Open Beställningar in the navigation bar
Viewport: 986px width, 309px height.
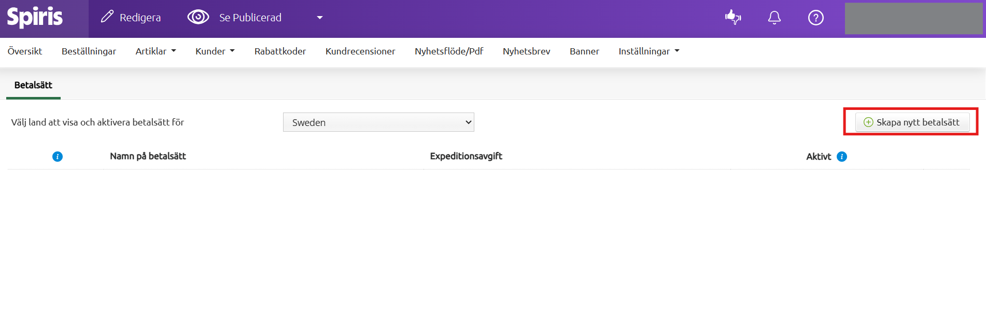(x=89, y=51)
